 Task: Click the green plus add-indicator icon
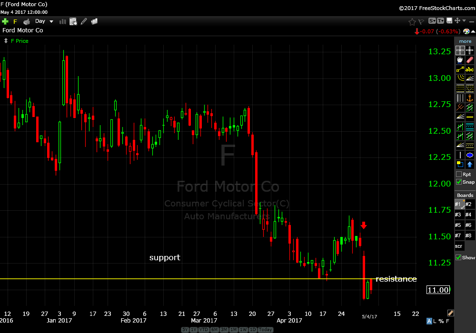click(x=5, y=21)
